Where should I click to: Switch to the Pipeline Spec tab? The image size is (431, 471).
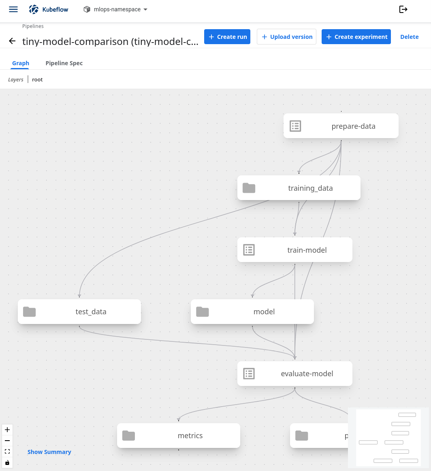[64, 63]
